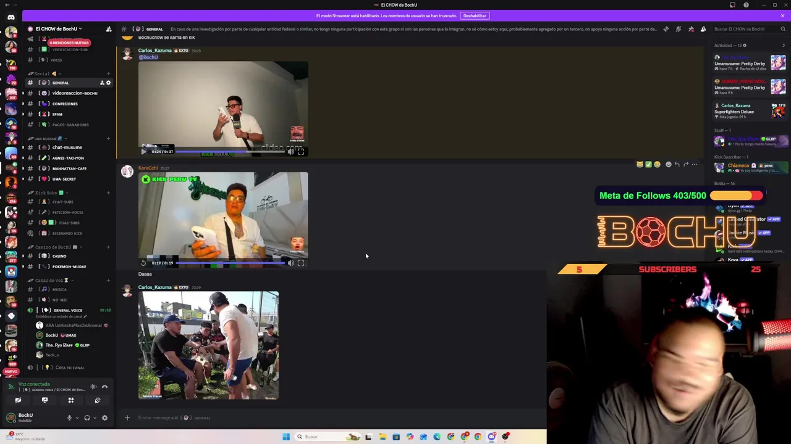Image resolution: width=791 pixels, height=444 pixels.
Task: Join GENERAL VOICE channel
Action: [x=68, y=310]
